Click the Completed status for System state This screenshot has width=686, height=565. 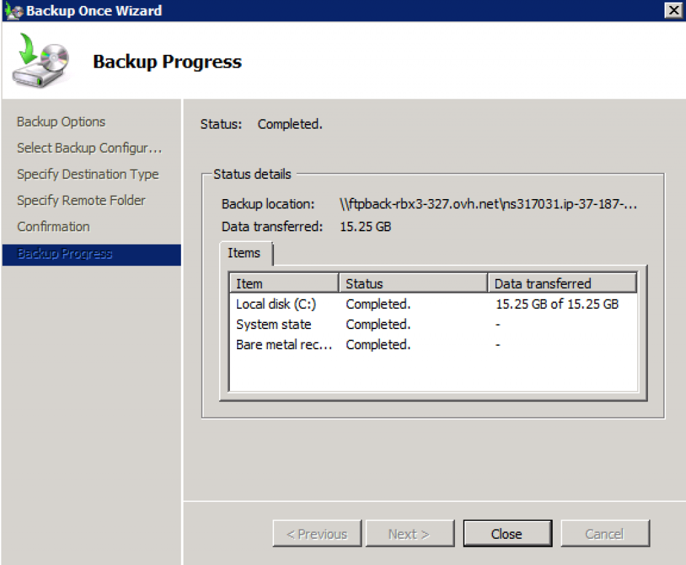tap(378, 324)
